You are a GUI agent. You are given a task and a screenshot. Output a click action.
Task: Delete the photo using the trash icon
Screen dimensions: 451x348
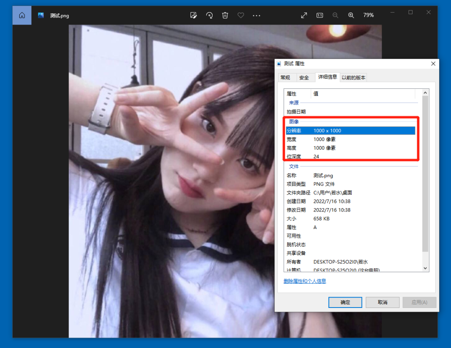coord(225,15)
